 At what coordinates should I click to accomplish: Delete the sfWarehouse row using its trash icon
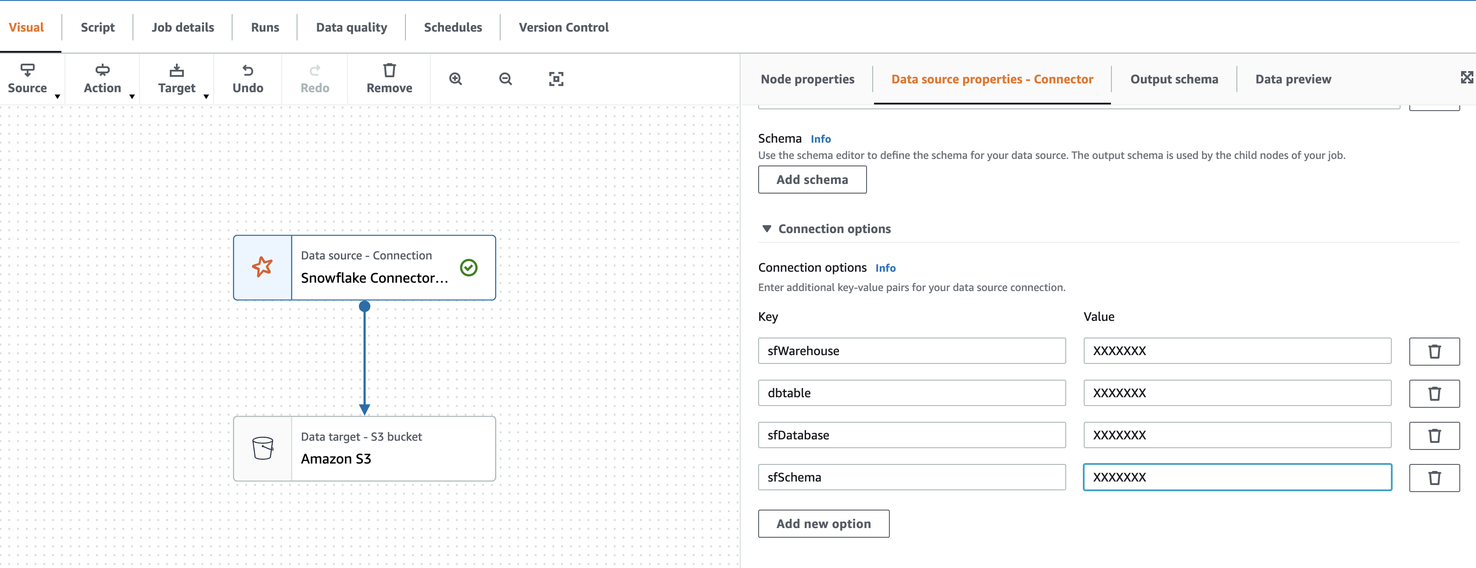point(1434,351)
